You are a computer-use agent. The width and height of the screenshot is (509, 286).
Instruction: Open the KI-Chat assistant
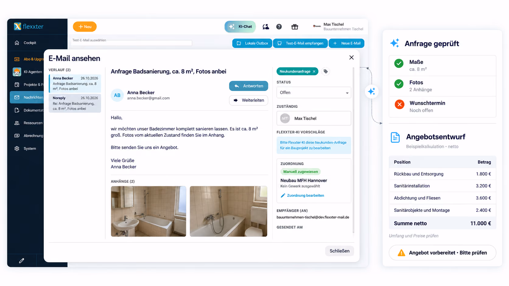(x=240, y=27)
